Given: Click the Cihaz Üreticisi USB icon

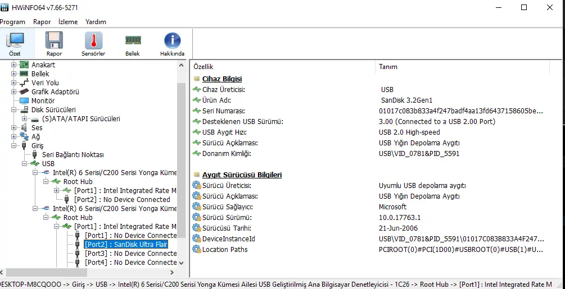Looking at the screenshot, I should [196, 89].
